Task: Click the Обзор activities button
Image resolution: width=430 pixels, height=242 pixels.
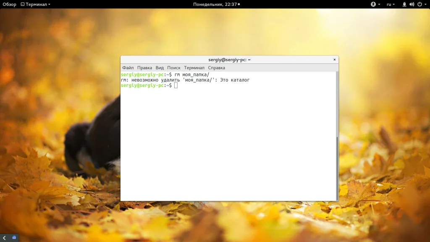Action: (9, 4)
